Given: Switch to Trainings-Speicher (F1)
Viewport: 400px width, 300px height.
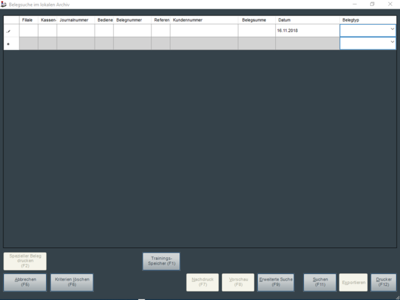Looking at the screenshot, I should click(161, 261).
